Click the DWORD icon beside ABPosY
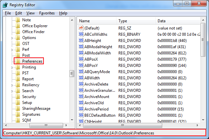This screenshot has height=139, width=209. click(x=81, y=65)
